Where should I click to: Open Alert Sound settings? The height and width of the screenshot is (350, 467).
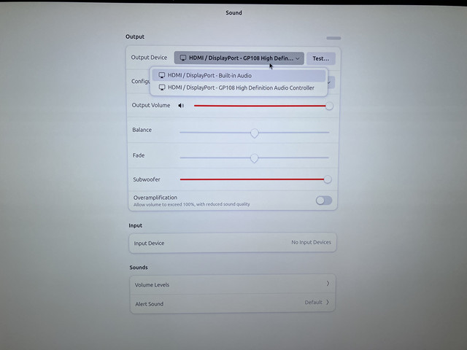pos(233,303)
